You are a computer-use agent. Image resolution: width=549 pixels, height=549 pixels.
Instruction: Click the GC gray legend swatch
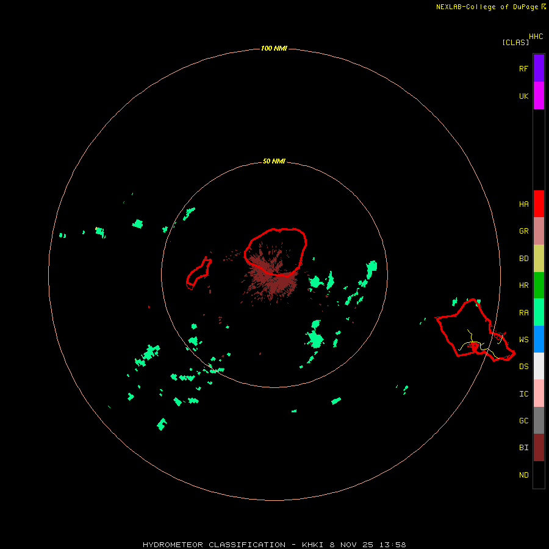pos(539,420)
